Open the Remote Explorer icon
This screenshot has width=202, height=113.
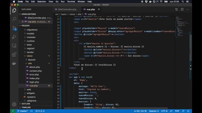pos(14,46)
